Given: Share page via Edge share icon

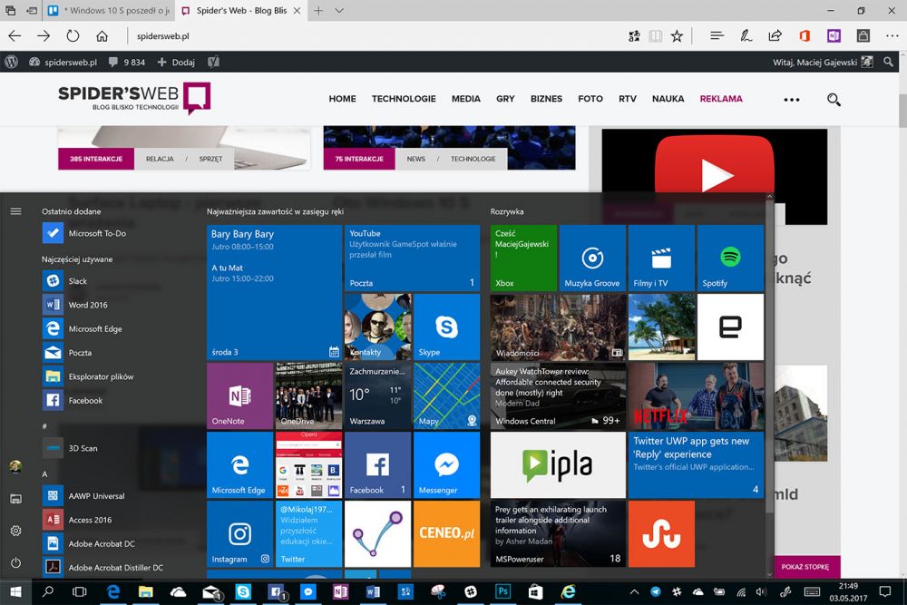Looking at the screenshot, I should coord(775,36).
